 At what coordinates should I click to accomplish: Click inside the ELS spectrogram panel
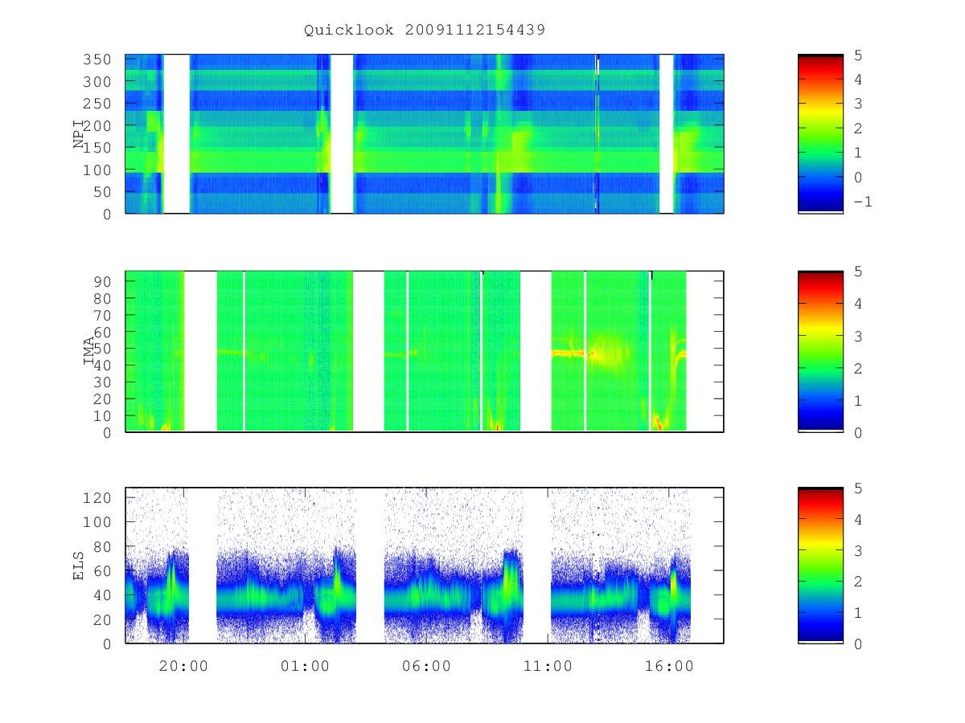(x=425, y=566)
